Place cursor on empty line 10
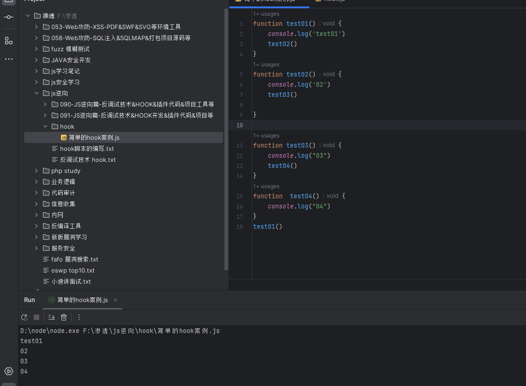The width and height of the screenshot is (526, 386). [x=377, y=125]
